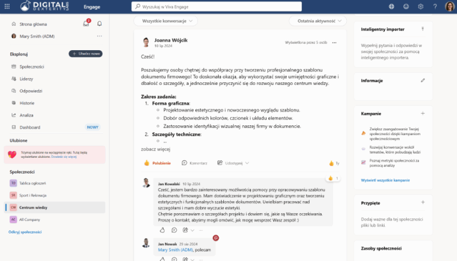Open Wyświetl wszystkie kampanie link
The image size is (457, 261).
click(x=385, y=180)
